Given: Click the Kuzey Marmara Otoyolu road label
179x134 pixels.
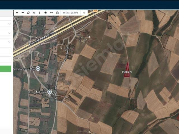Looking at the screenshot, I should [41, 38].
